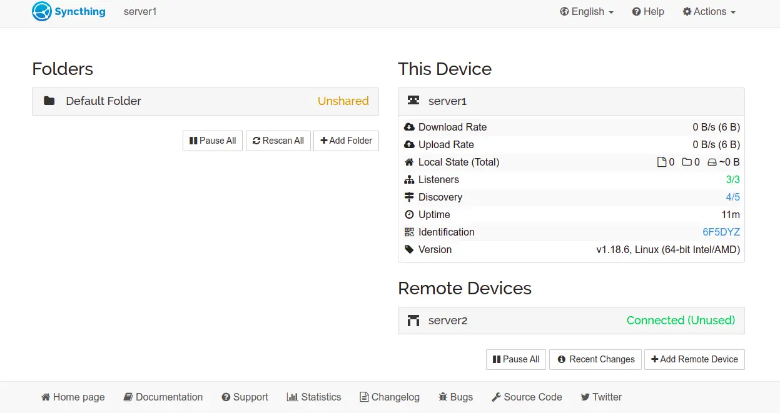Click Pause All under Folders
780x413 pixels.
tap(213, 141)
